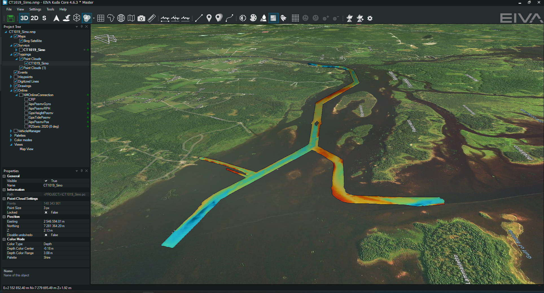Select the draw line tool
Viewport: 544px width, 293px height.
[x=199, y=18]
